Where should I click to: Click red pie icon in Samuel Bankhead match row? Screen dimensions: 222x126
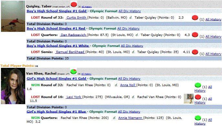195,52
